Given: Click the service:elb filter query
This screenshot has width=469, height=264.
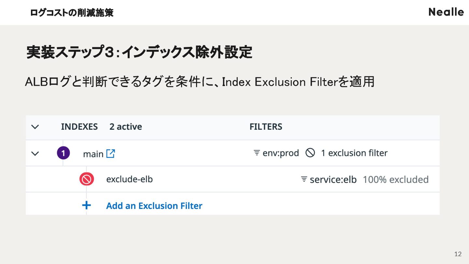Looking at the screenshot, I should pyautogui.click(x=333, y=180).
